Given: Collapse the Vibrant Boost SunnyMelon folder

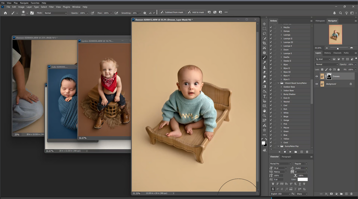Looking at the screenshot, I should [x=278, y=83].
